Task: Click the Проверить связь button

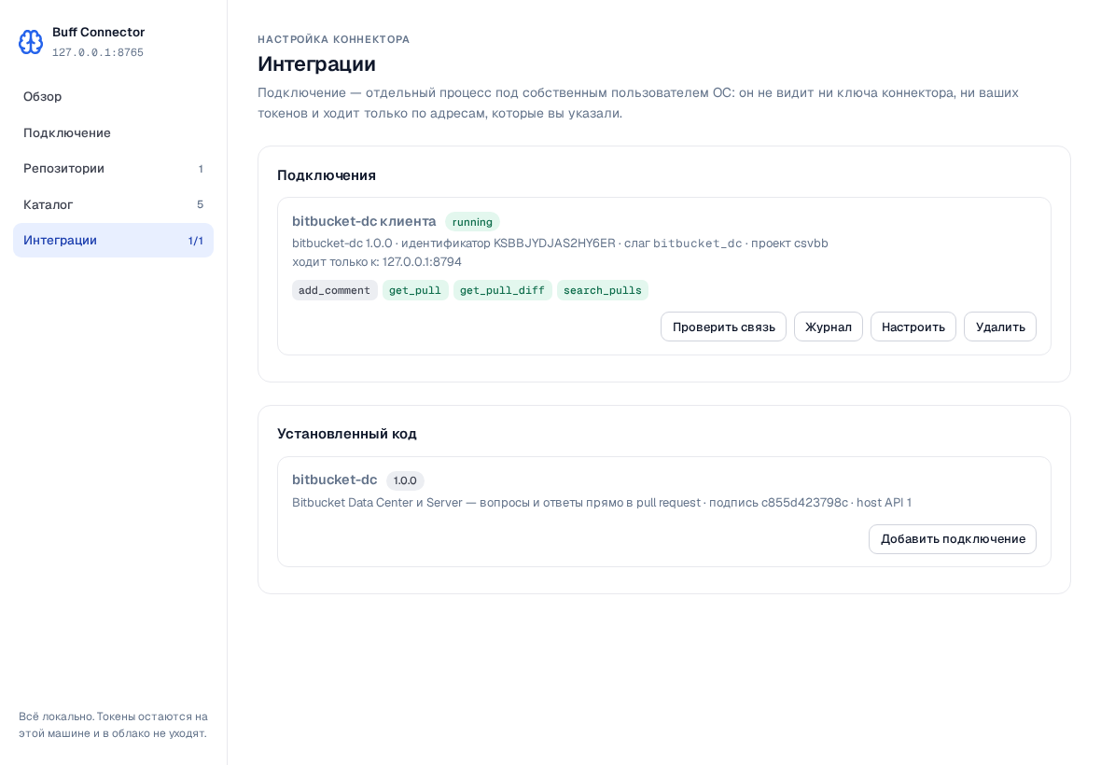Action: 723,327
